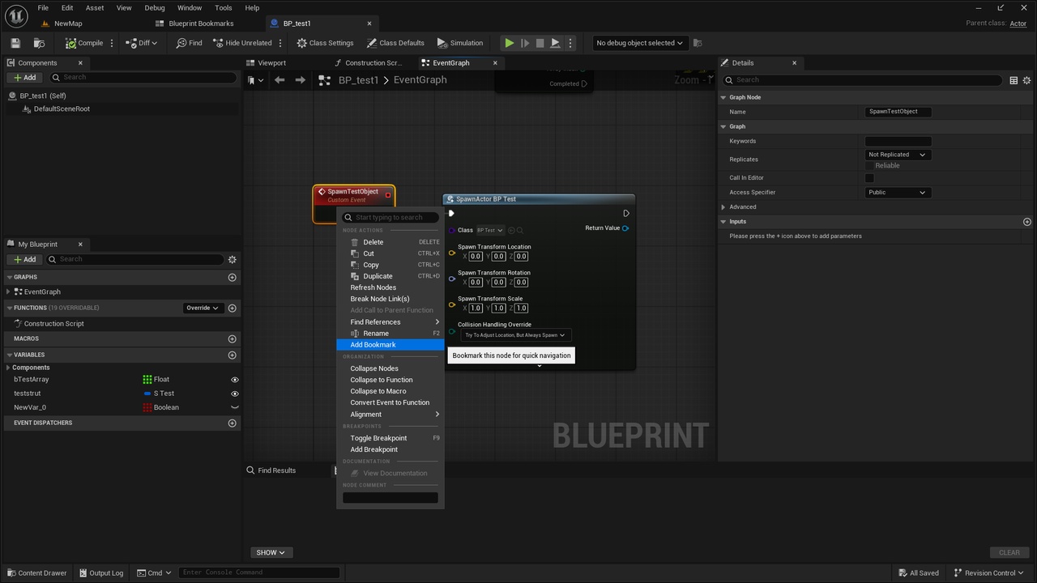This screenshot has height=583, width=1037.
Task: Toggle closed eye for NewVar_0 variable
Action: tap(235, 407)
